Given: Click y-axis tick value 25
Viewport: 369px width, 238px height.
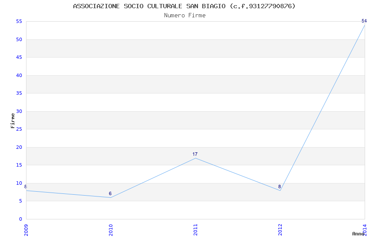Looking at the screenshot, I should tap(19, 129).
